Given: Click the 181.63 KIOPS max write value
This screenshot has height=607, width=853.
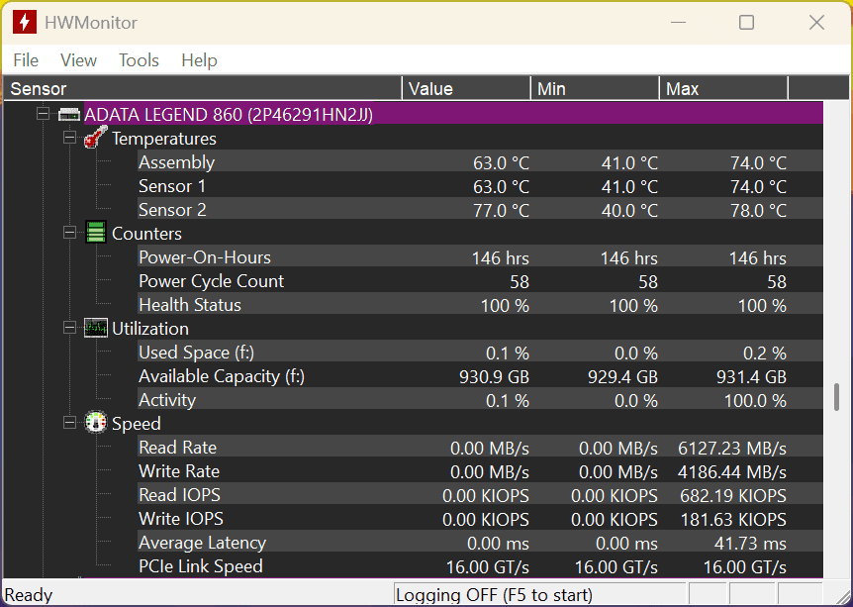Looking at the screenshot, I should [x=733, y=519].
